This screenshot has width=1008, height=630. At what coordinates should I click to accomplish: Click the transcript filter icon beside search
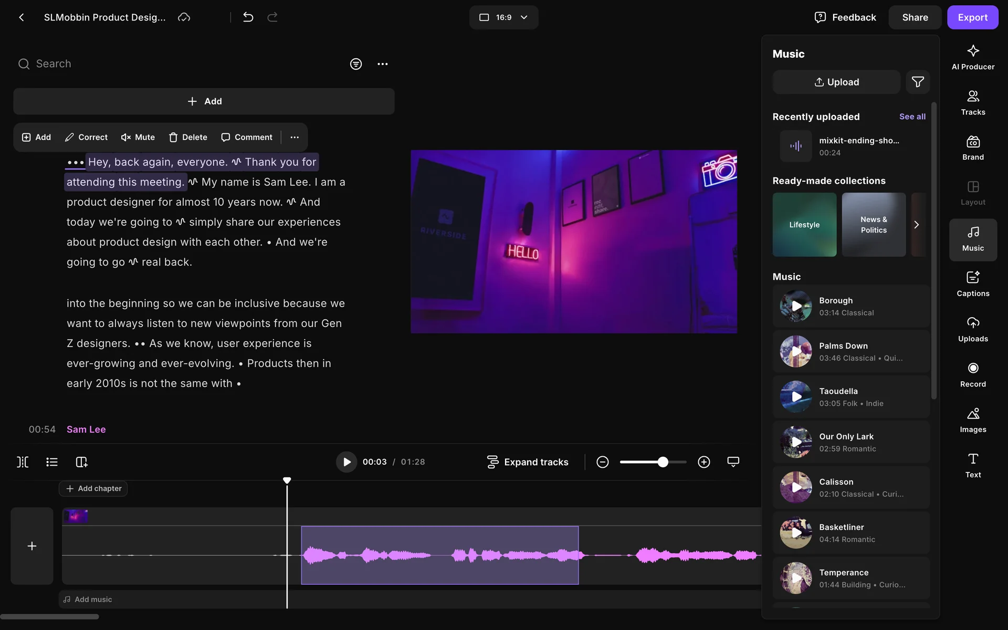(355, 64)
